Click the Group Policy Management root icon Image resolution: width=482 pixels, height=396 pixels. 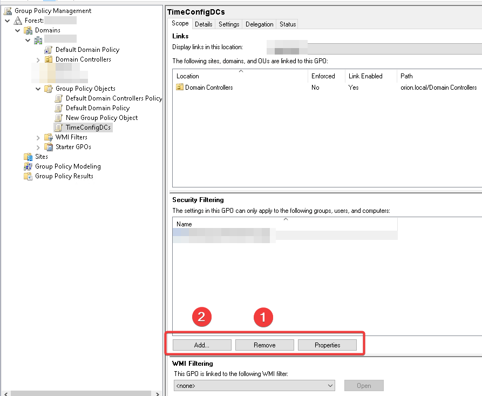tap(8, 11)
